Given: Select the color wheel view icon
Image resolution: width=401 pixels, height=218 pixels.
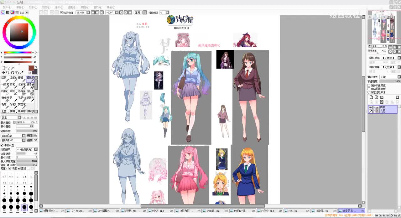Looking at the screenshot, I should (3, 13).
